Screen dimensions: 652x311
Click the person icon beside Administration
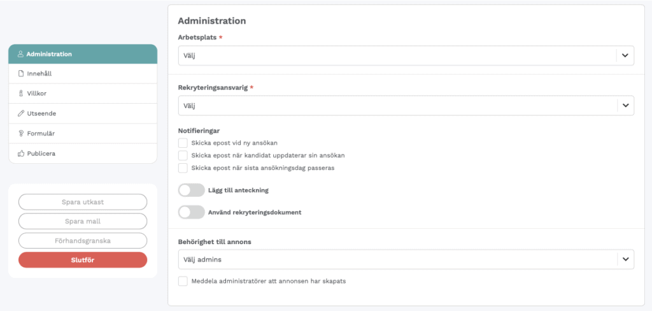pyautogui.click(x=20, y=54)
